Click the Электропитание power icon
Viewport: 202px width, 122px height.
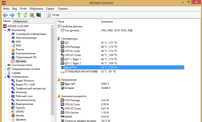[13, 53]
